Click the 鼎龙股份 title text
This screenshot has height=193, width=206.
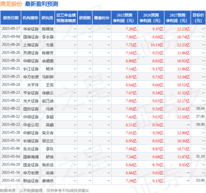[11, 4]
